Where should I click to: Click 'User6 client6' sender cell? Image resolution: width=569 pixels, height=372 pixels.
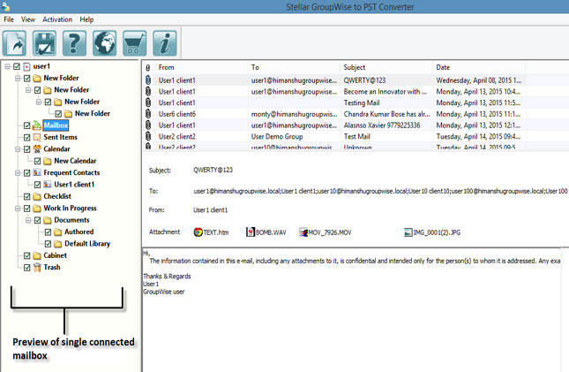[177, 114]
